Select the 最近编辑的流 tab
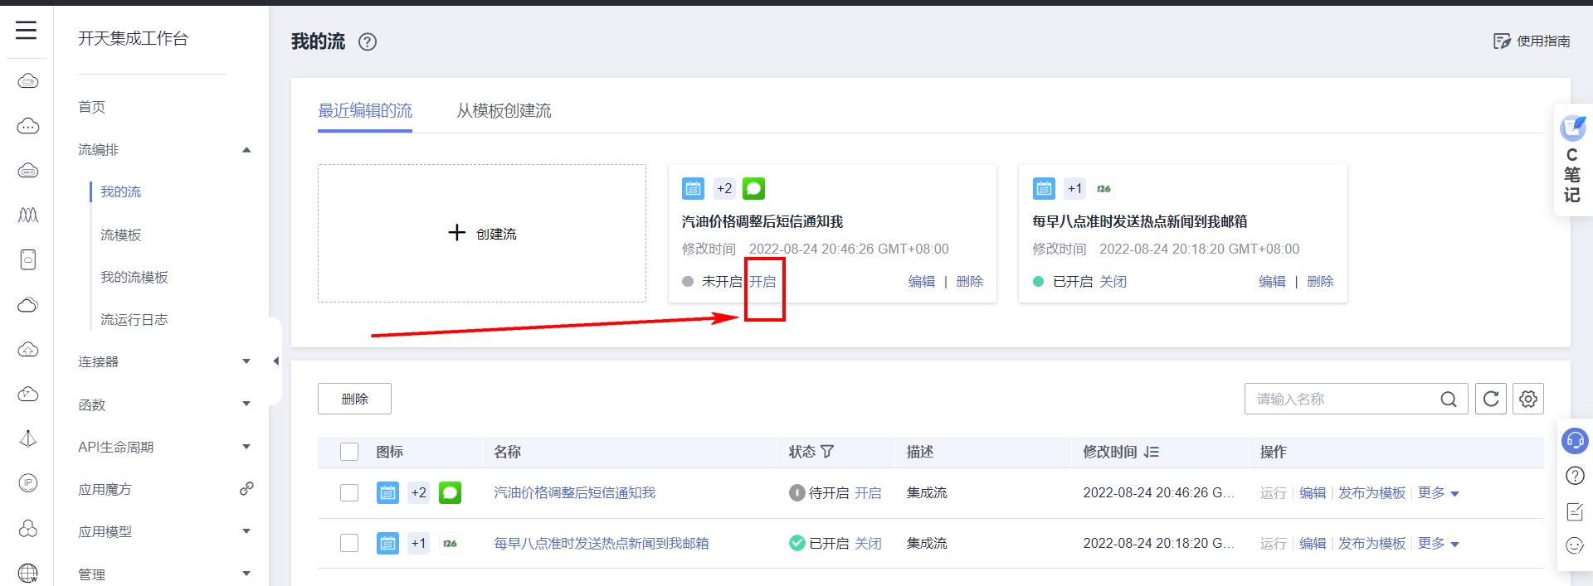The height and width of the screenshot is (586, 1593). 365,110
